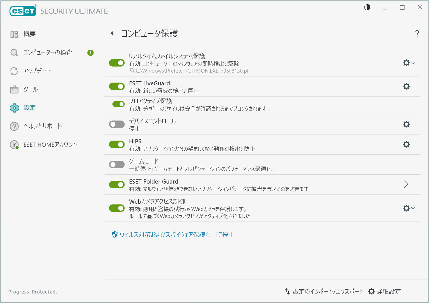Open 詳細設定 advanced setup

tap(389, 291)
